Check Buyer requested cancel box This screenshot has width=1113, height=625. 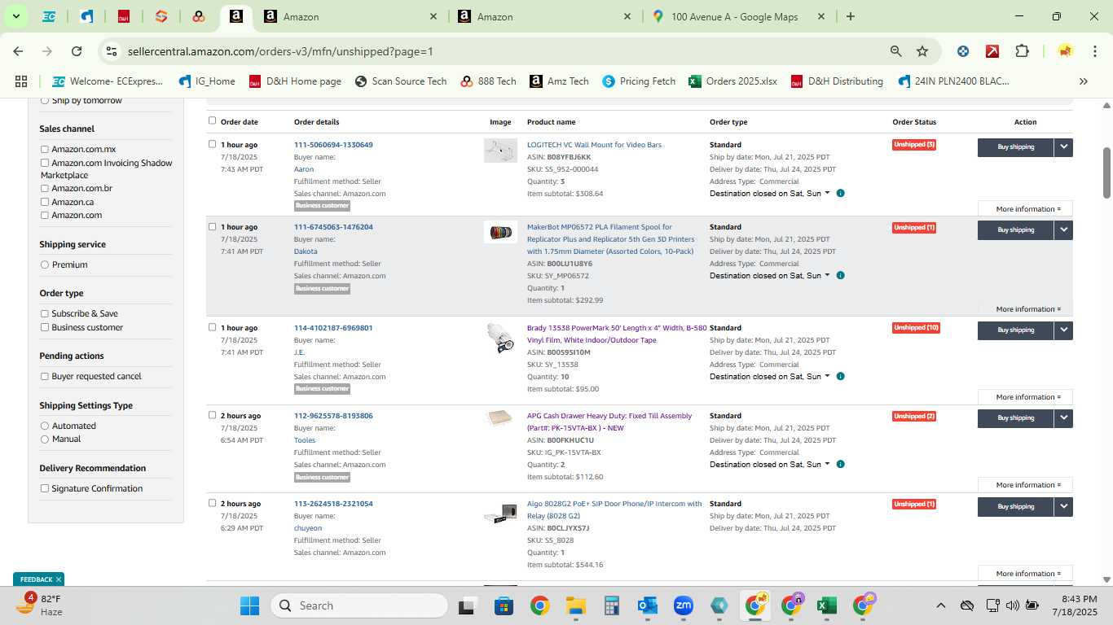pos(45,376)
